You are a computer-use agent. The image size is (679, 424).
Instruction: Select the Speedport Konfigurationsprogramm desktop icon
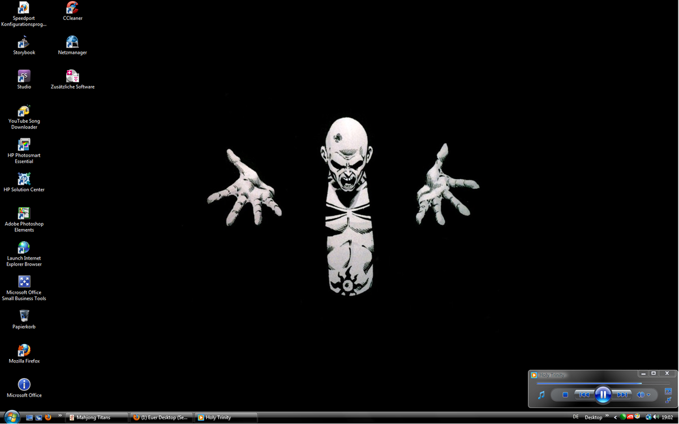(24, 15)
